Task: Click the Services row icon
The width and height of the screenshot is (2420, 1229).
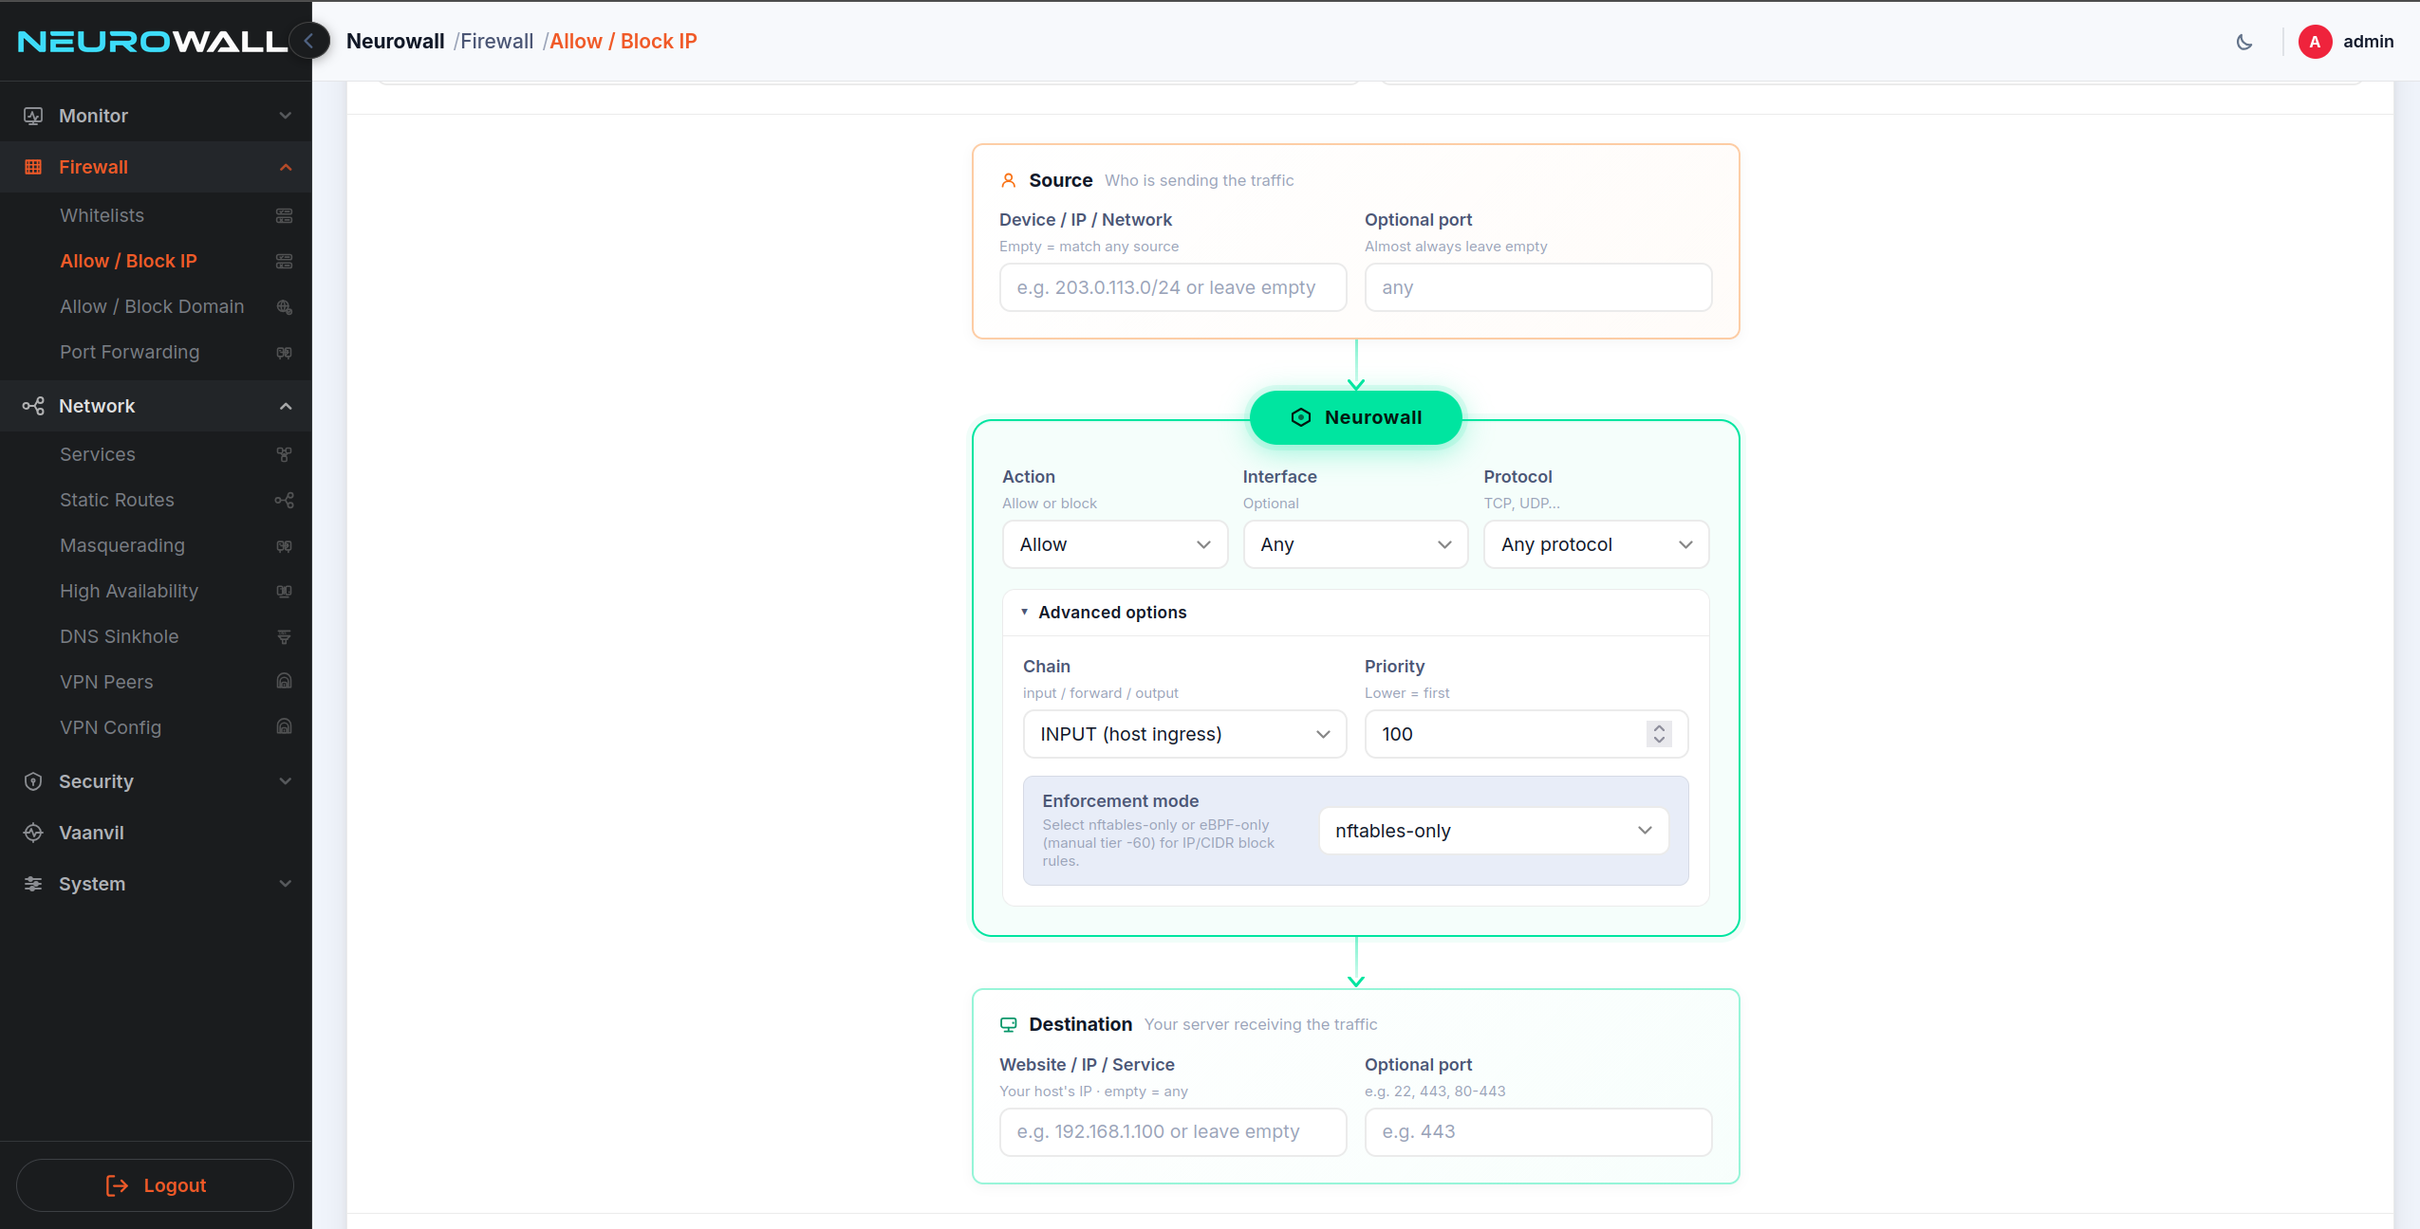Action: [x=284, y=455]
